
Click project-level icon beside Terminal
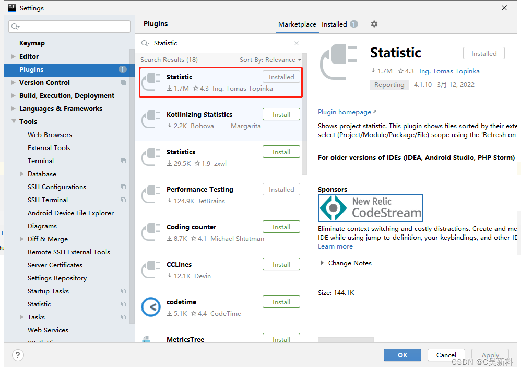[x=124, y=161]
